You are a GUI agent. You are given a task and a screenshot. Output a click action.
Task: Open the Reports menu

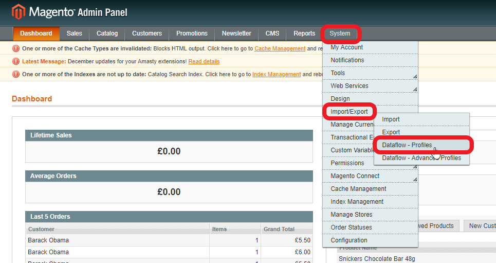[304, 33]
